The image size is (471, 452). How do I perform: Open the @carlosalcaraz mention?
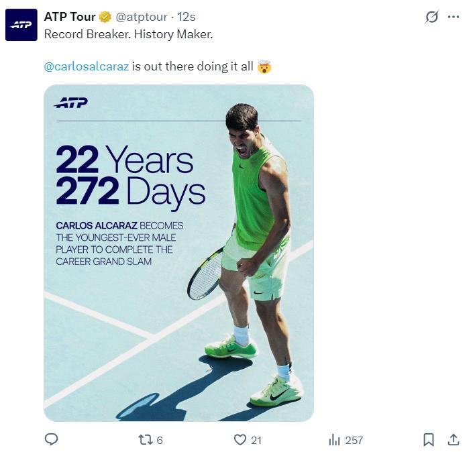[x=86, y=67]
